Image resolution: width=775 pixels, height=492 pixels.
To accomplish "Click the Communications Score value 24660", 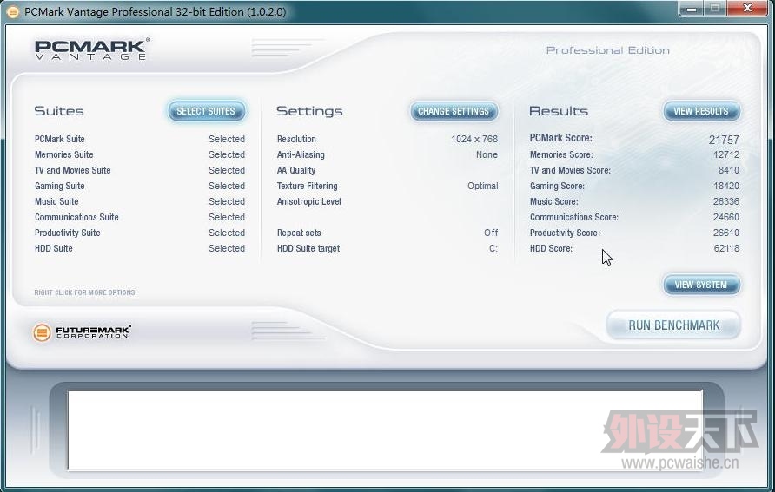I will coord(726,217).
